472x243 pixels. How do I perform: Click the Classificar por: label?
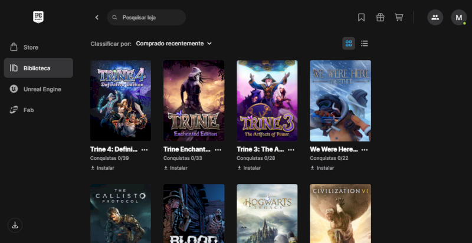(x=111, y=44)
